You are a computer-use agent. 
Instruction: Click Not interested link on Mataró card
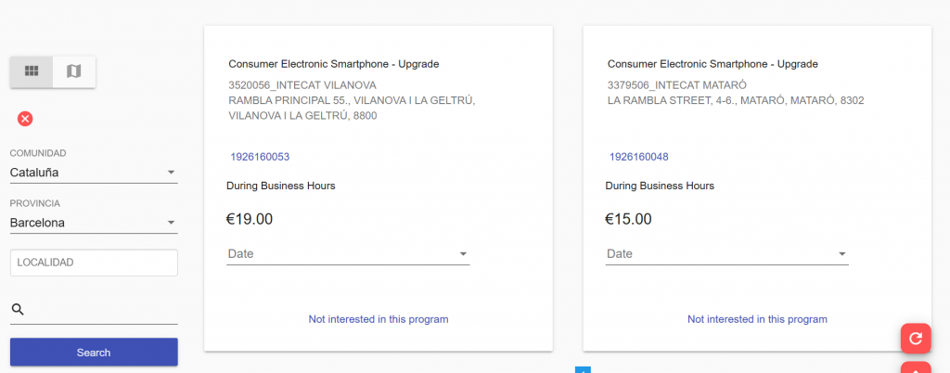tap(757, 319)
